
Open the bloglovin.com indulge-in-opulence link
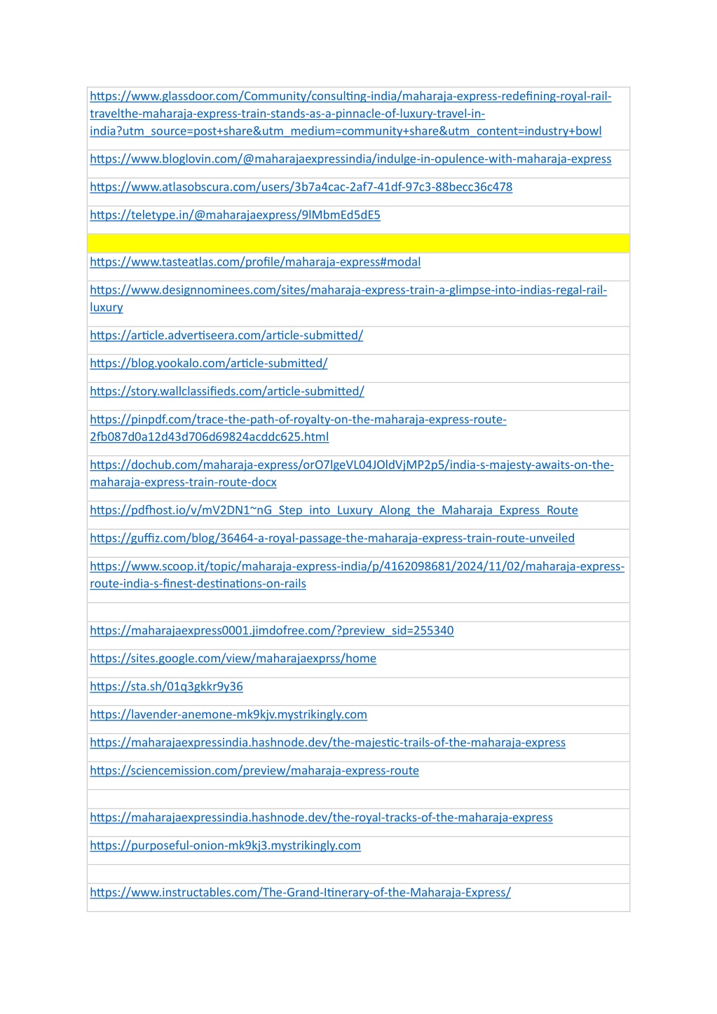pos(350,159)
